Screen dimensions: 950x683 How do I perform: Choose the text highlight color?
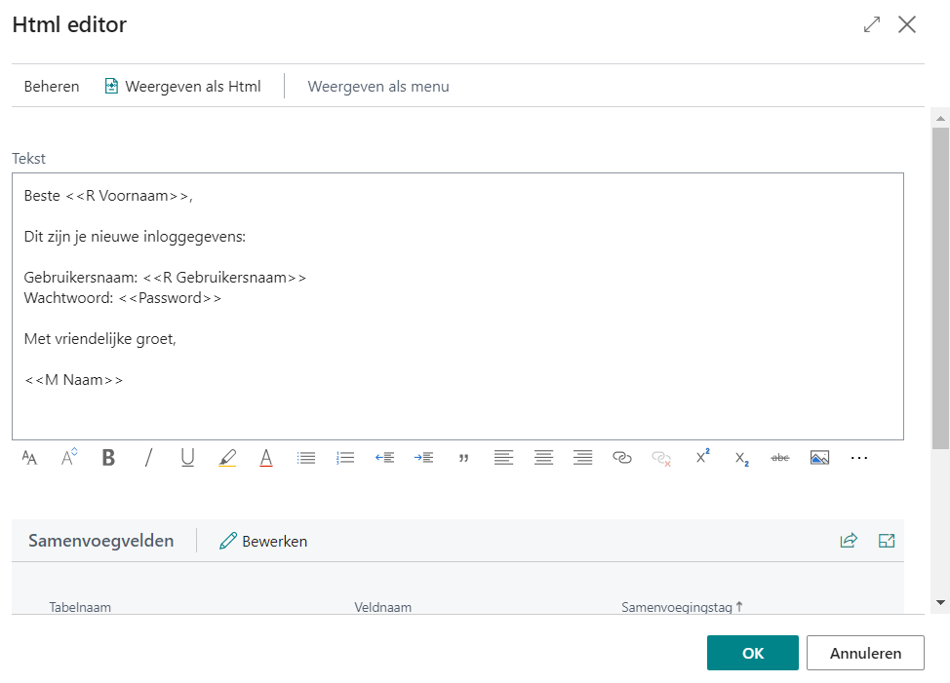click(x=227, y=458)
